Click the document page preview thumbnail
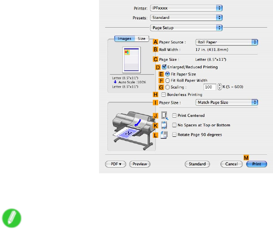This screenshot has height=229, width=273. pos(131,60)
